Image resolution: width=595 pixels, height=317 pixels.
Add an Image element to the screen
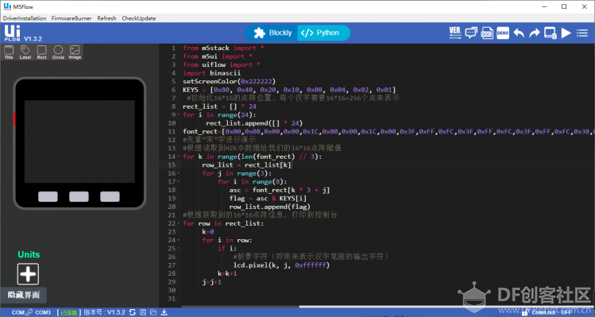(x=75, y=52)
